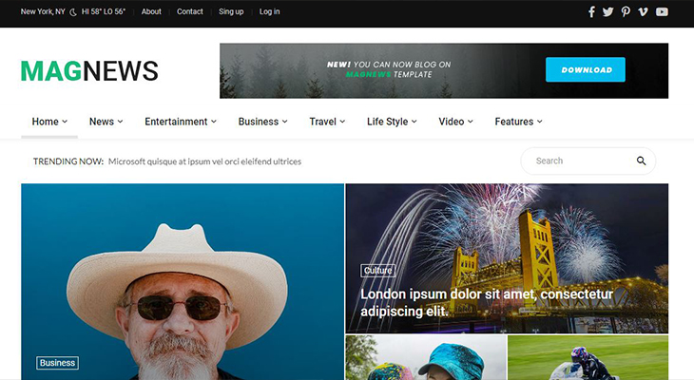Expand the News dropdown menu
The height and width of the screenshot is (380, 694).
[106, 122]
